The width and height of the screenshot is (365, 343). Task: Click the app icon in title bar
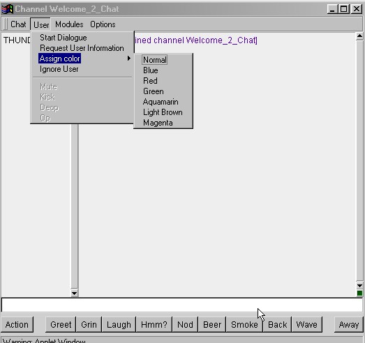pos(7,9)
